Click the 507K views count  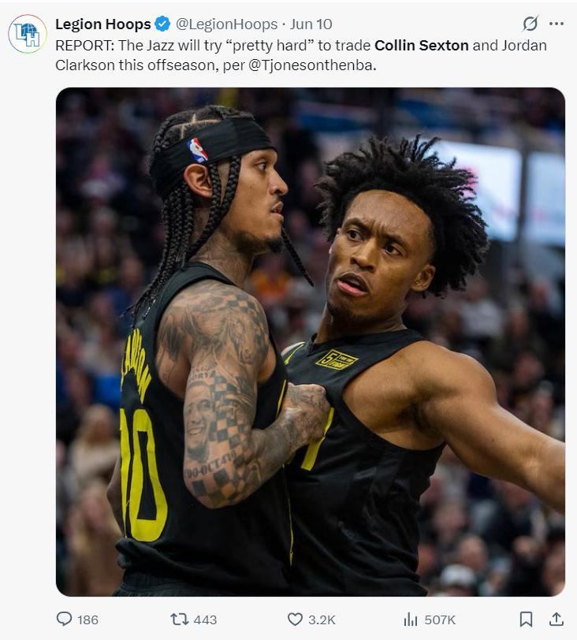440,620
